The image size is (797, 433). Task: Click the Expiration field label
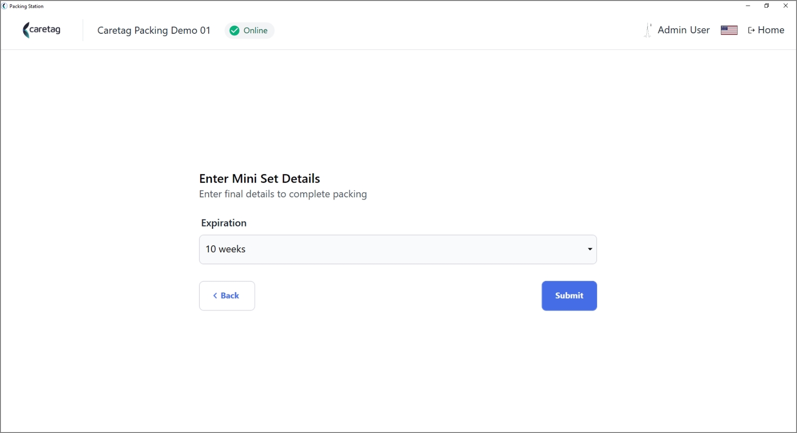224,223
